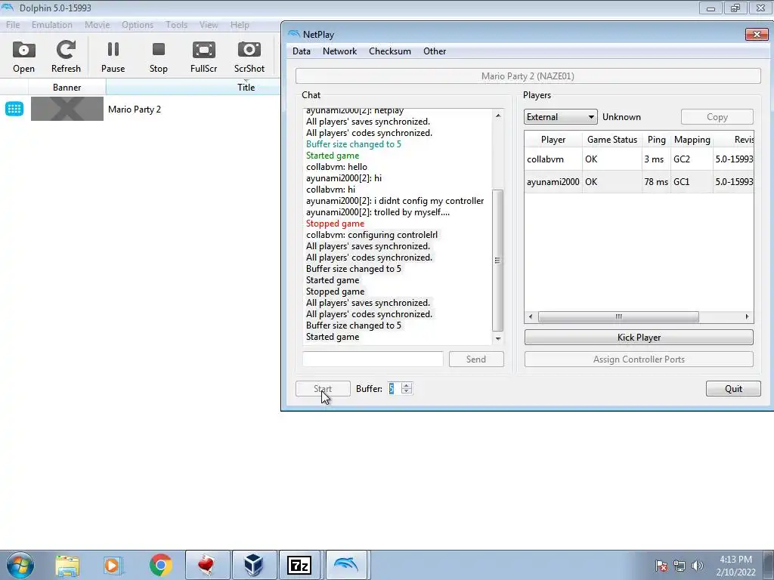Click the Banner column header in game list
This screenshot has width=774, height=580.
[67, 88]
